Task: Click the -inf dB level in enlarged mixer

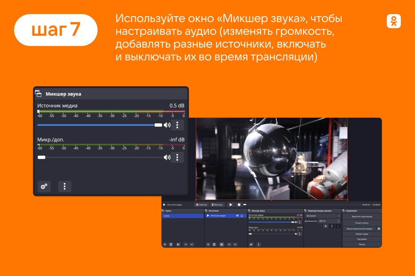Action: (x=177, y=139)
